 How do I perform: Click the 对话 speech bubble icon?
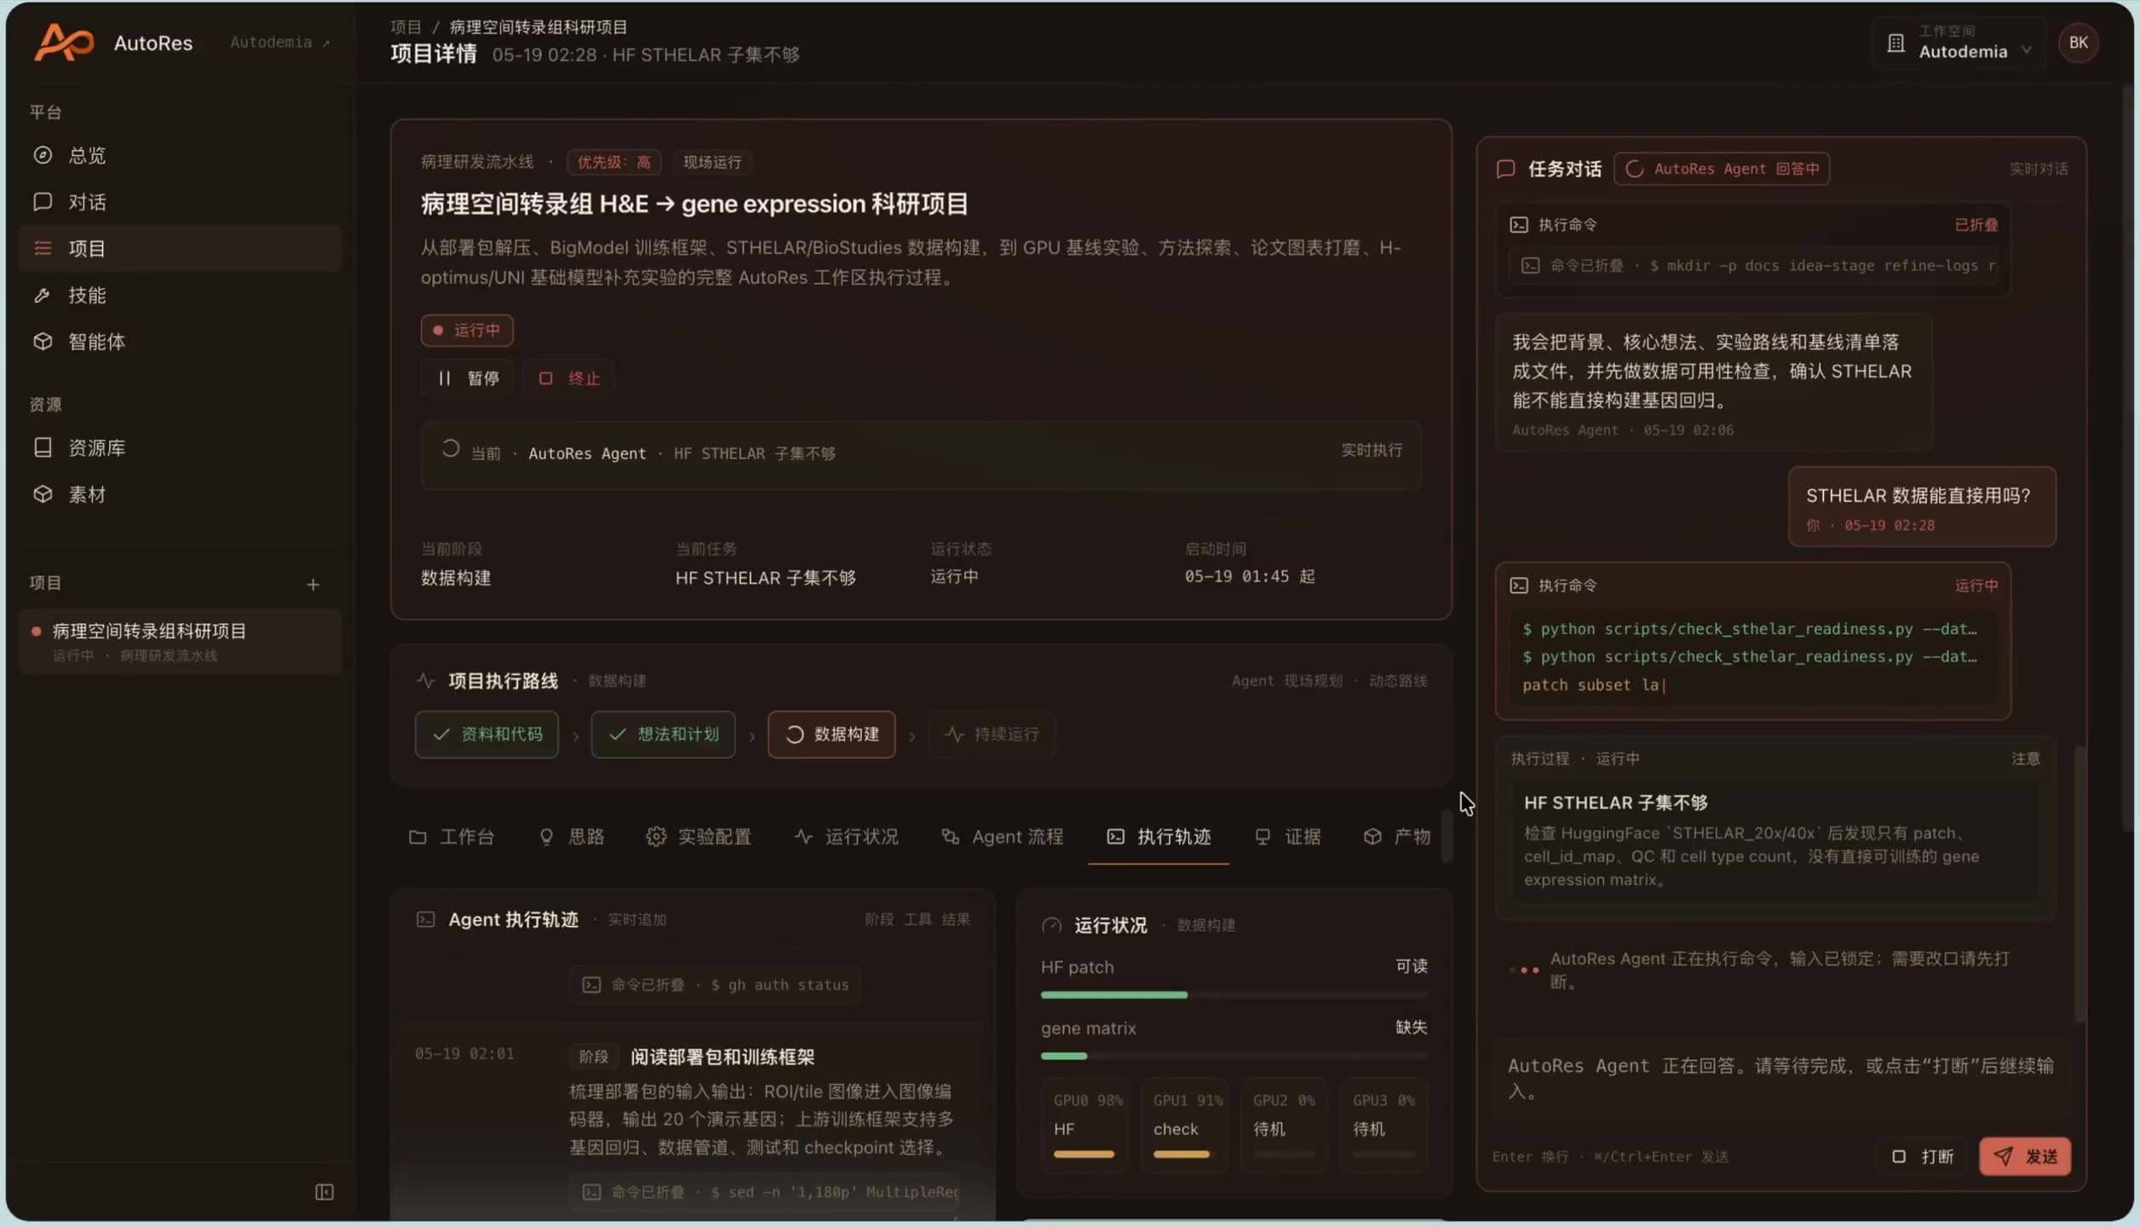[x=43, y=202]
